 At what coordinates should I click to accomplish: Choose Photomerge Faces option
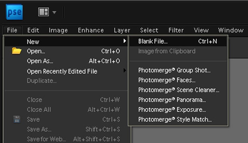pyautogui.click(x=167, y=80)
